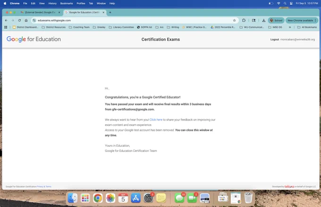The height and width of the screenshot is (207, 321).
Task: Open the Trash in the Dock
Action: tap(248, 198)
